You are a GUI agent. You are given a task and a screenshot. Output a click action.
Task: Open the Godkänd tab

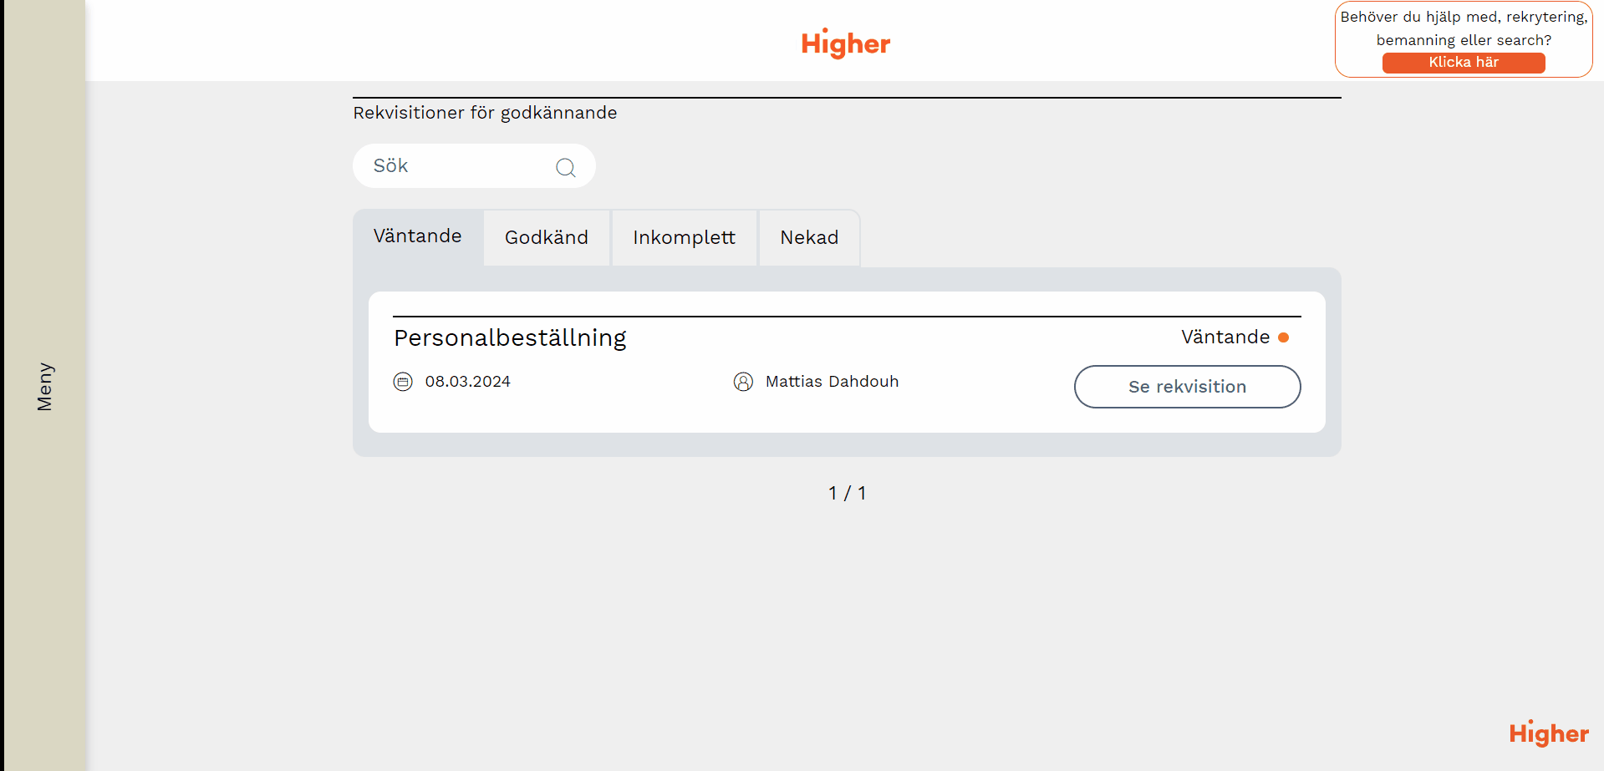pos(547,238)
